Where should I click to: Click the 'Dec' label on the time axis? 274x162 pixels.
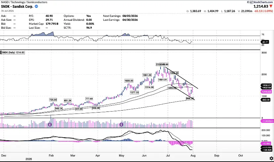(4, 155)
